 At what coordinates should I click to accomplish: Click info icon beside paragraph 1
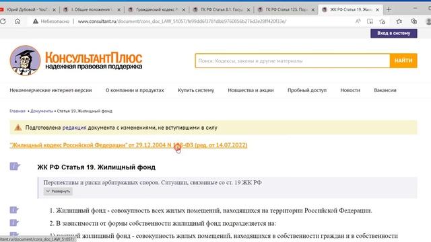(14, 210)
